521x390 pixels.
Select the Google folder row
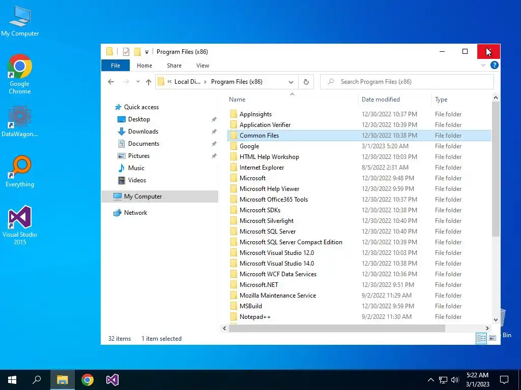(359, 146)
